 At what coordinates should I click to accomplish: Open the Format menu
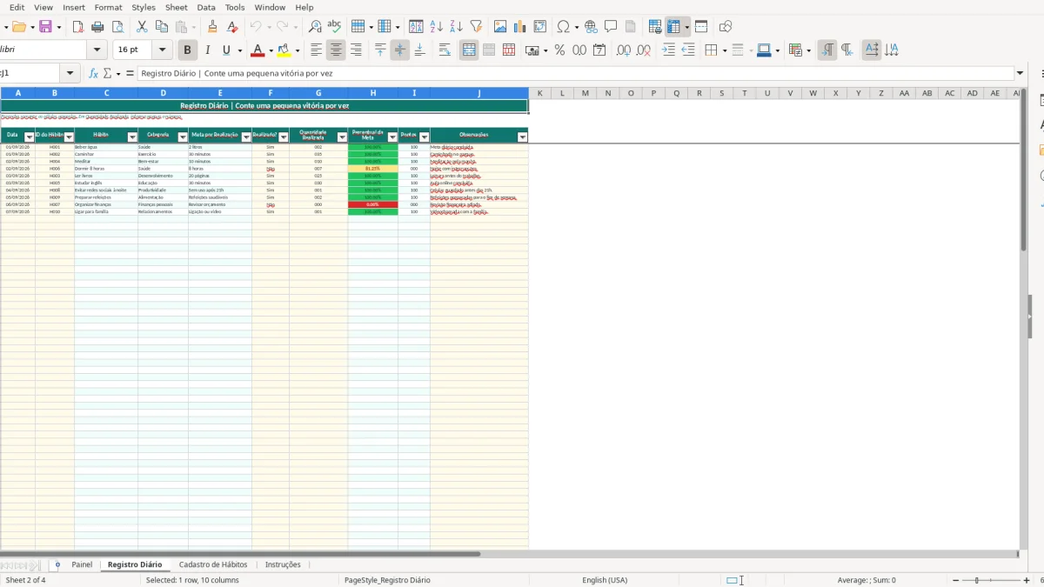pyautogui.click(x=109, y=7)
